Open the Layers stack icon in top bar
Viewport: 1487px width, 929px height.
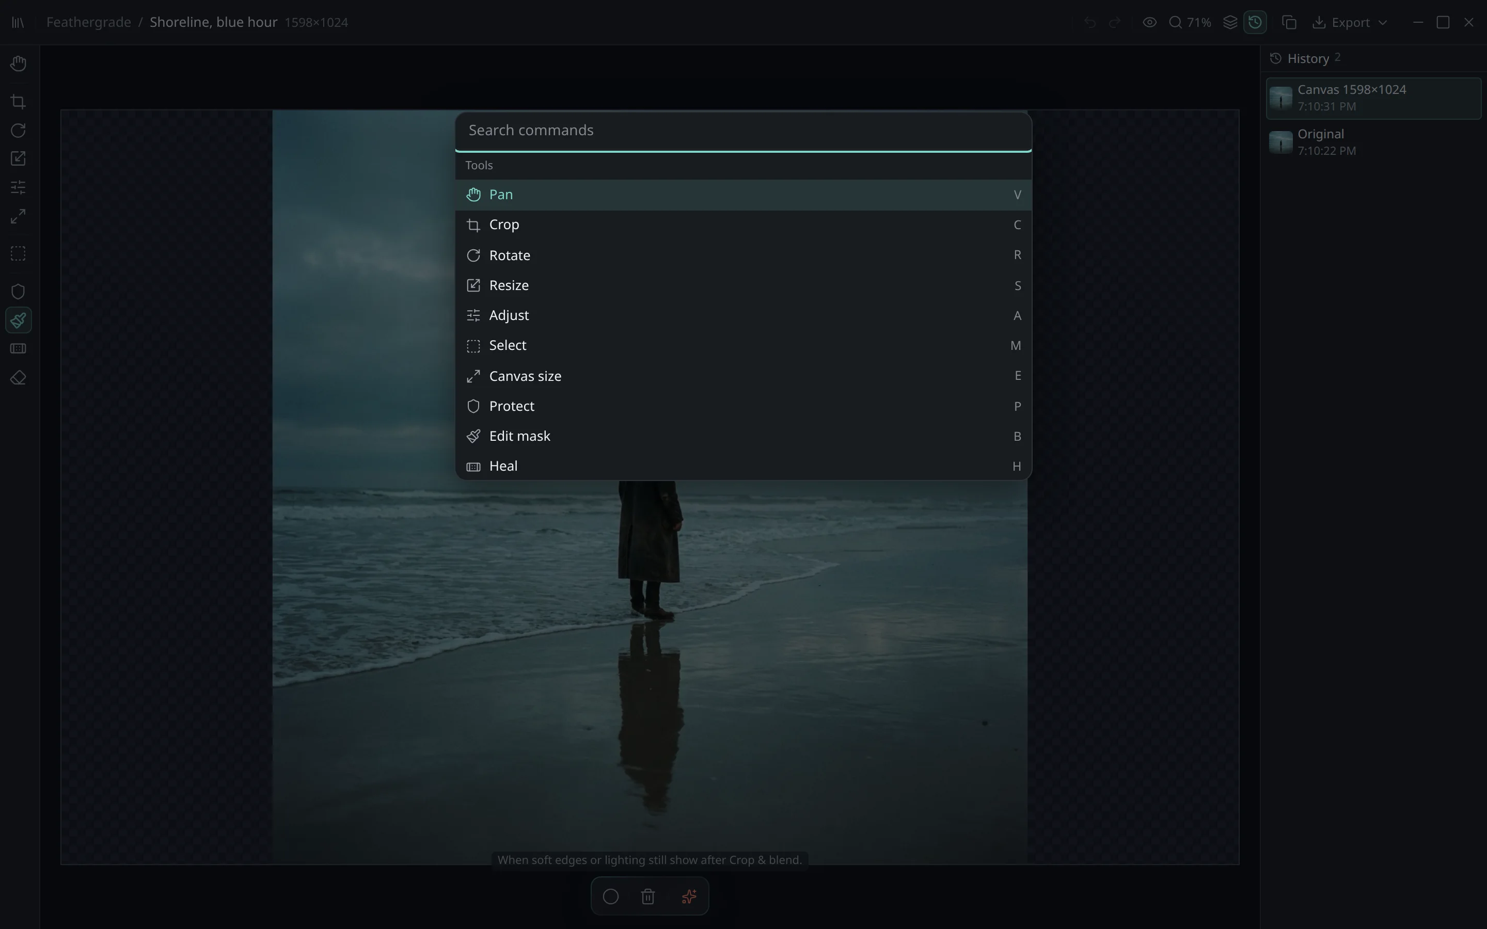click(1230, 22)
